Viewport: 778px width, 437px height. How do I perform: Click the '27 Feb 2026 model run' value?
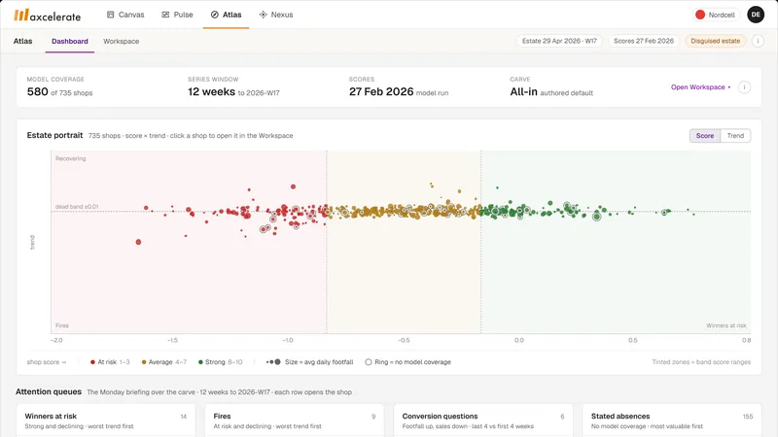[399, 92]
